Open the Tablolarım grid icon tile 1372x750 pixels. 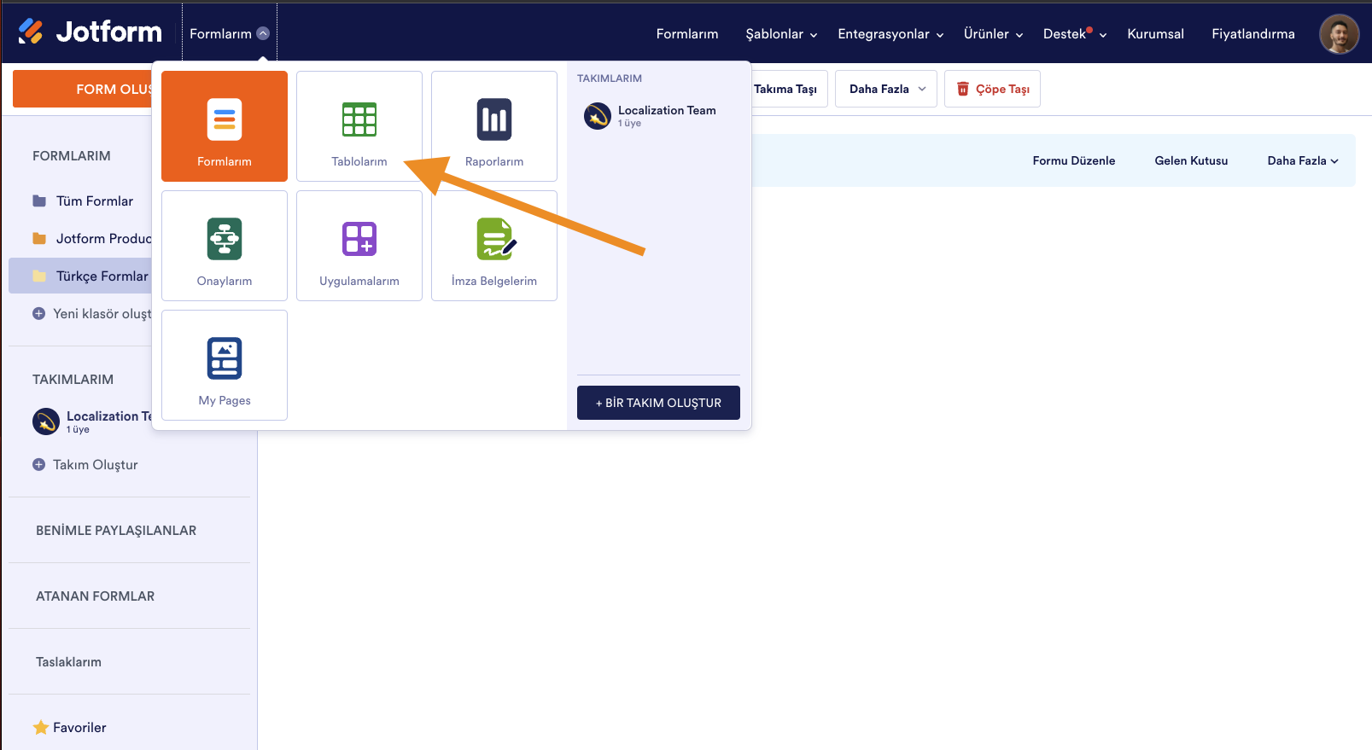(x=359, y=119)
